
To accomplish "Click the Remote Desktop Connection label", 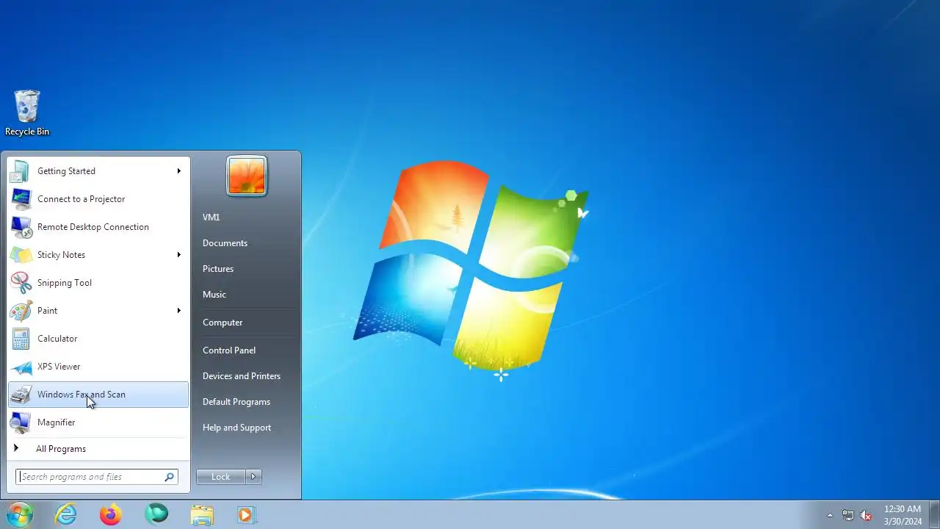I will pos(93,227).
